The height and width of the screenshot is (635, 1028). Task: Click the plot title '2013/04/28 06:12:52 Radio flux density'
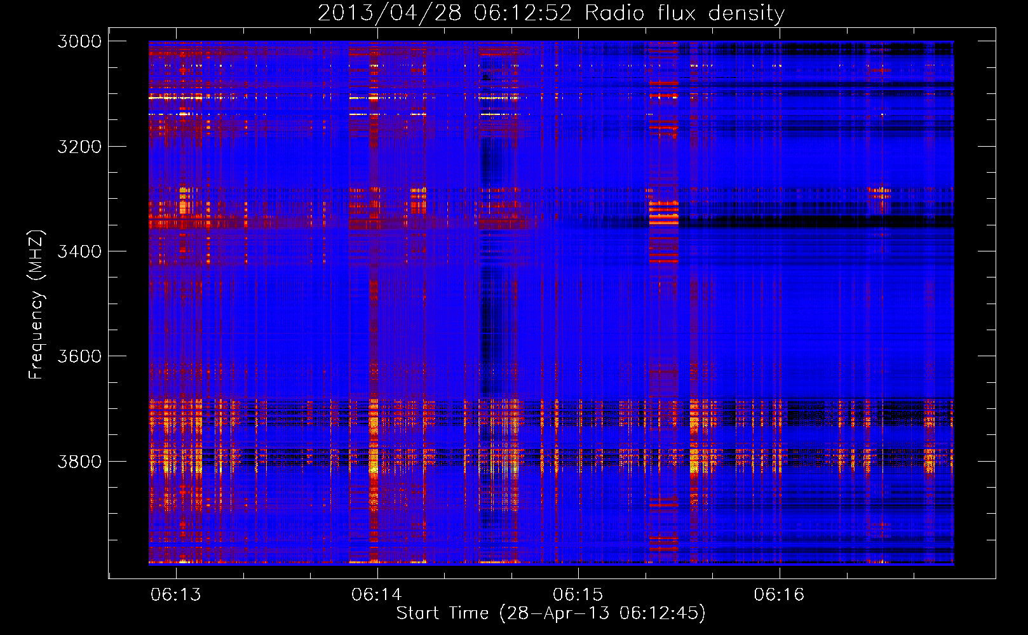coord(551,13)
